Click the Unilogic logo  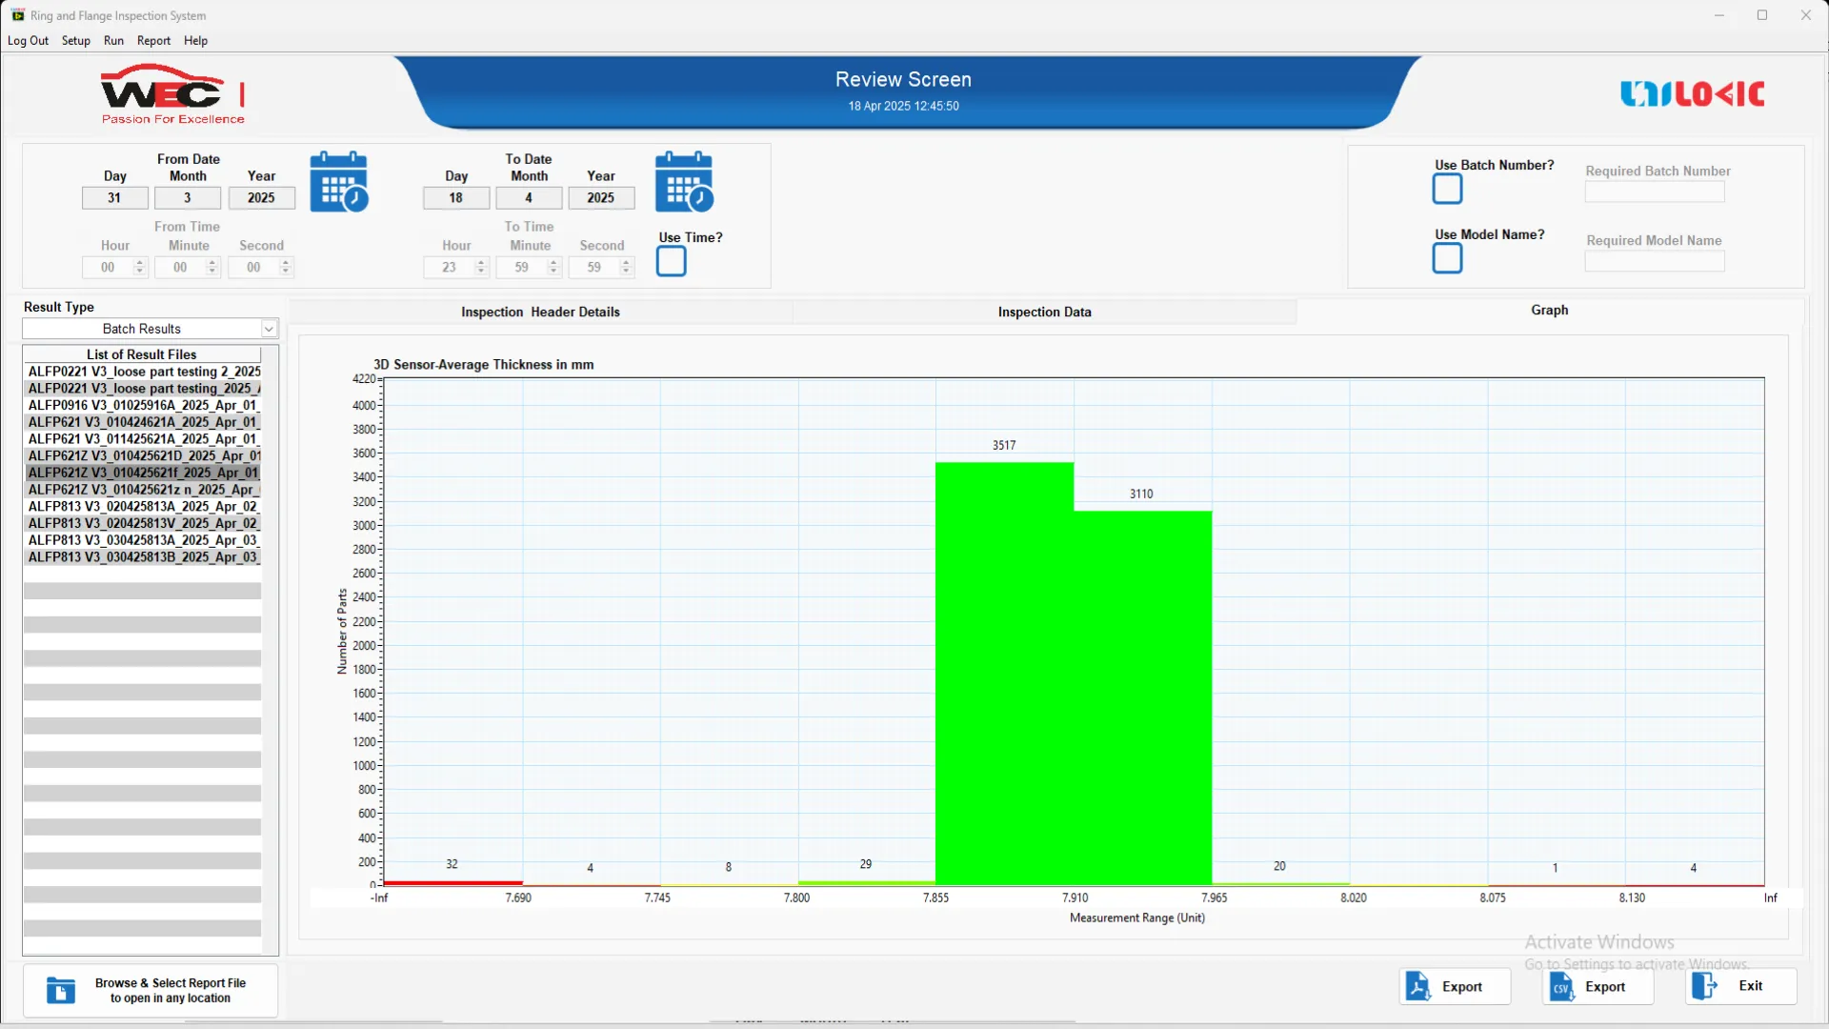[1692, 93]
